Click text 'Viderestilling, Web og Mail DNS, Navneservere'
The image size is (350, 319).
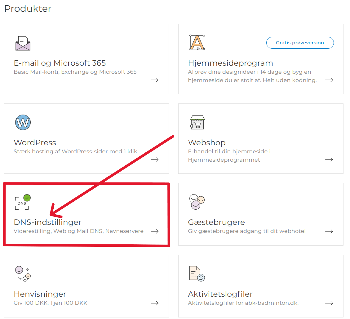(x=78, y=231)
